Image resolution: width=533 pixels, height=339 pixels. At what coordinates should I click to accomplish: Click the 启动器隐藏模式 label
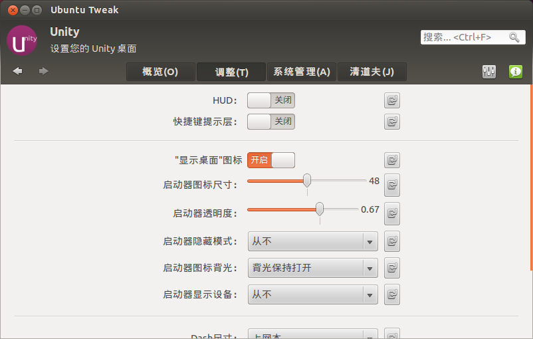point(200,241)
